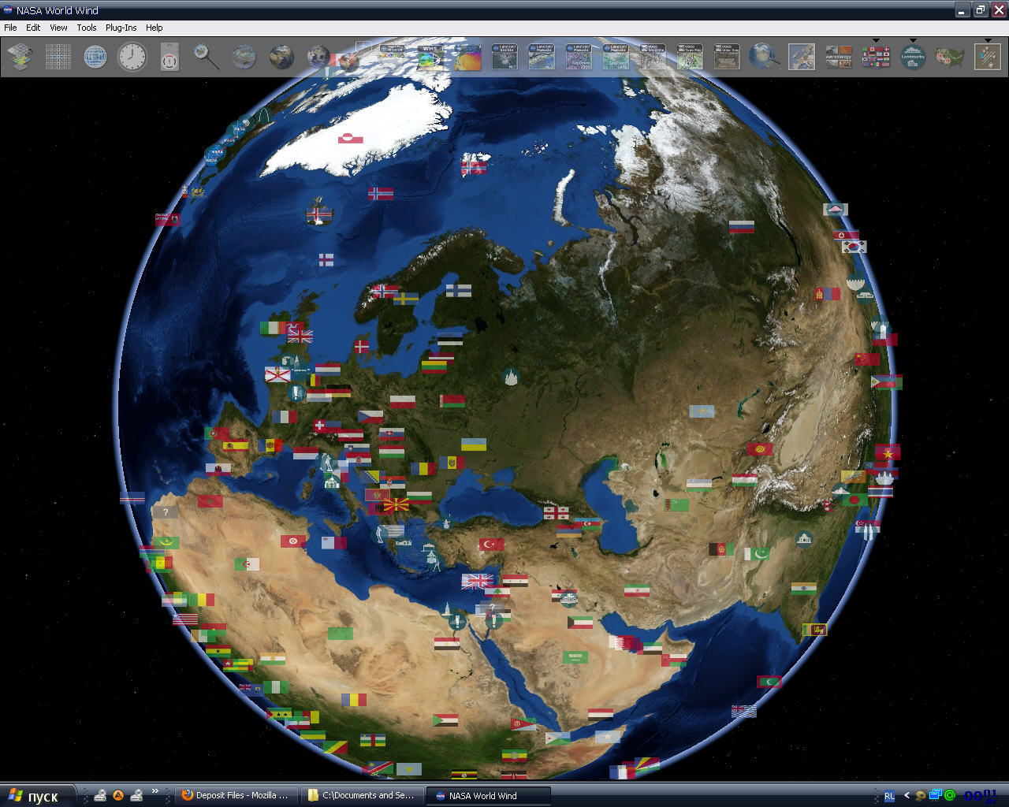Open the Layer Manager stacked-layers icon
The height and width of the screenshot is (807, 1009).
point(20,57)
